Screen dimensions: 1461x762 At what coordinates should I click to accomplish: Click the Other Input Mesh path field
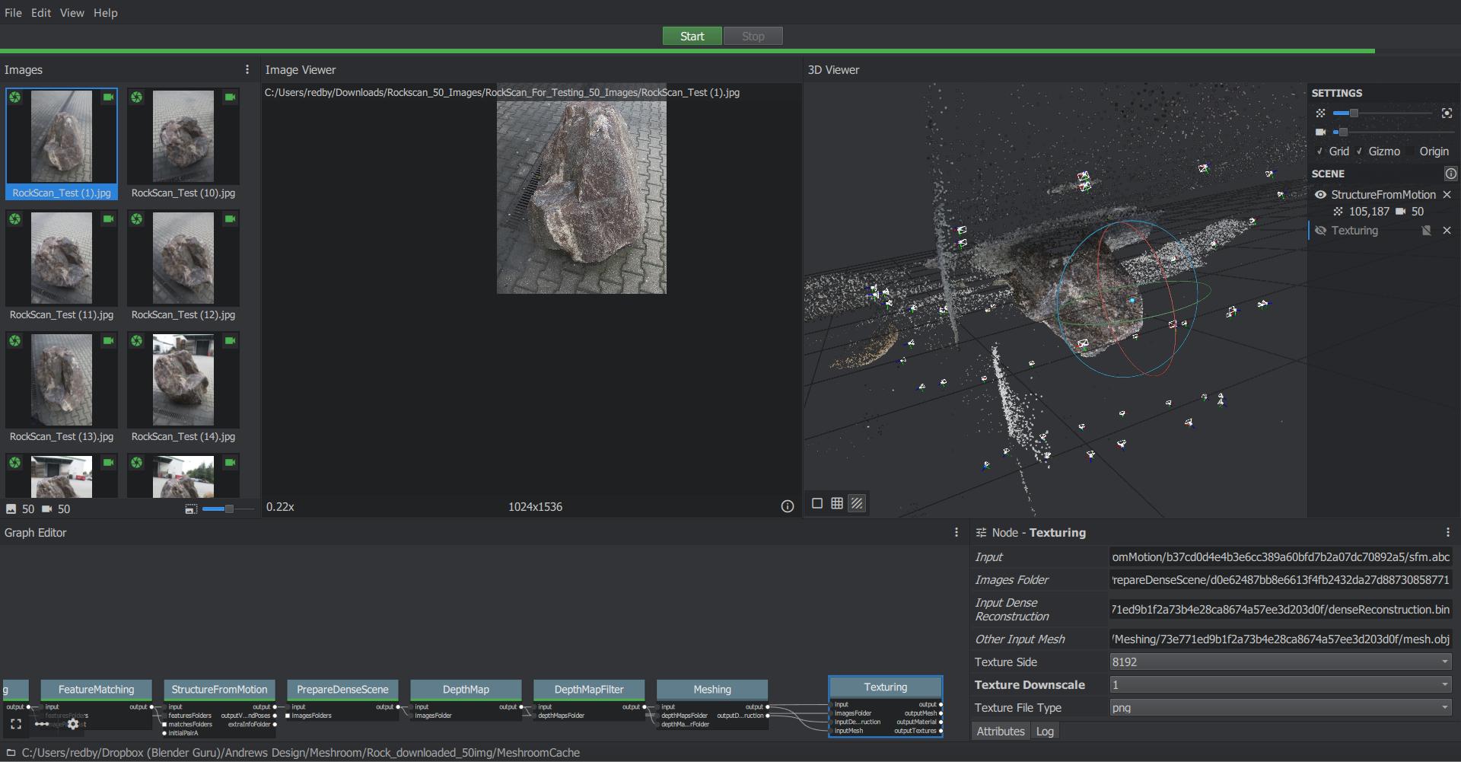1281,639
